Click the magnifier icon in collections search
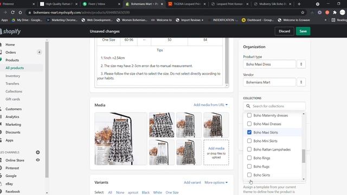 248,106
